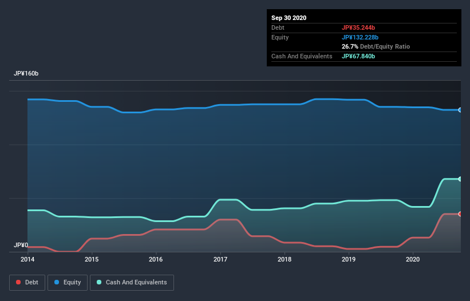Click the 2019 x-axis label

(x=348, y=259)
